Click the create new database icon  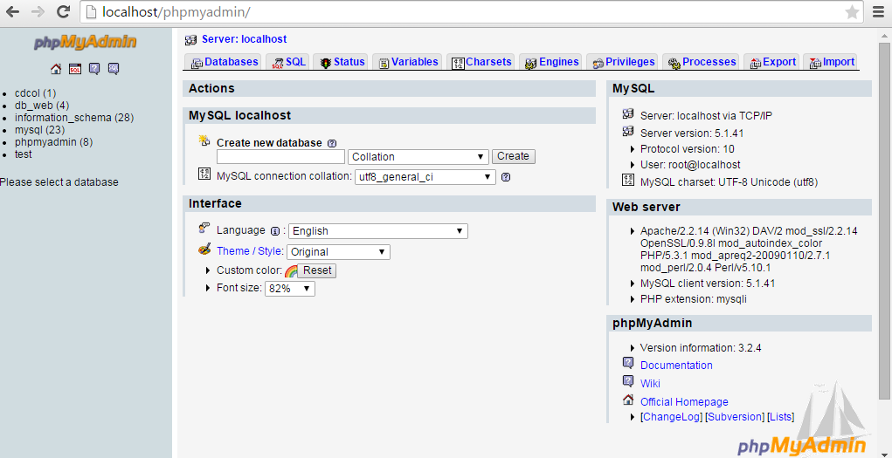tap(204, 140)
